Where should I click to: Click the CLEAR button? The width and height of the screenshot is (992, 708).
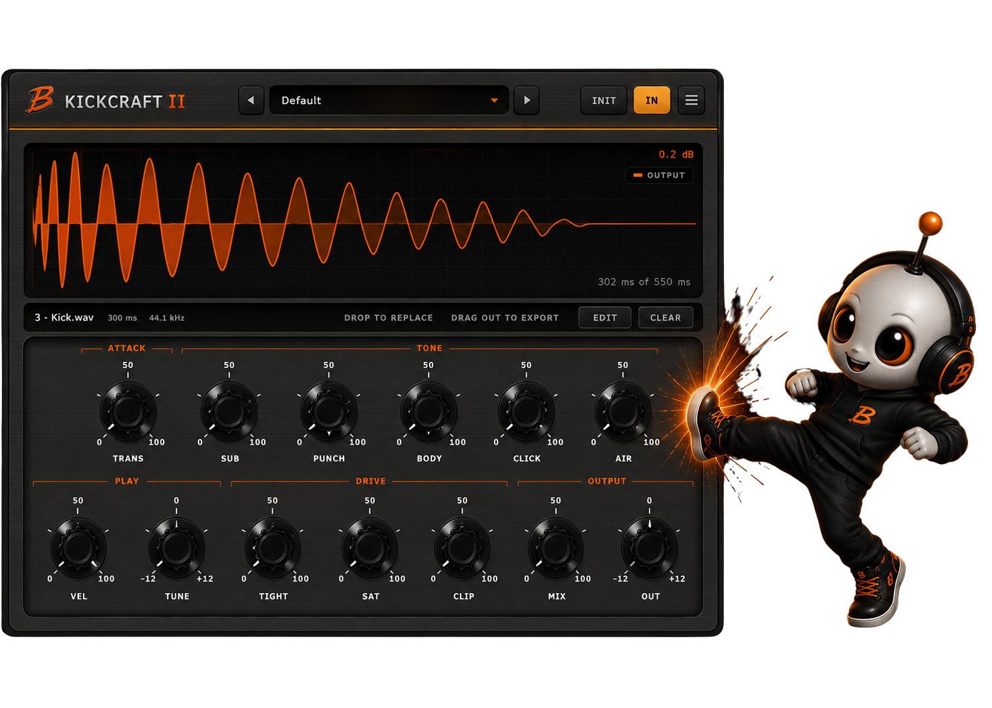point(666,317)
